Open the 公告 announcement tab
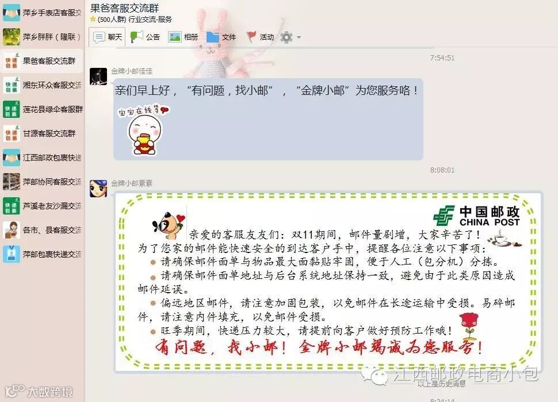This screenshot has width=558, height=402. 145,37
